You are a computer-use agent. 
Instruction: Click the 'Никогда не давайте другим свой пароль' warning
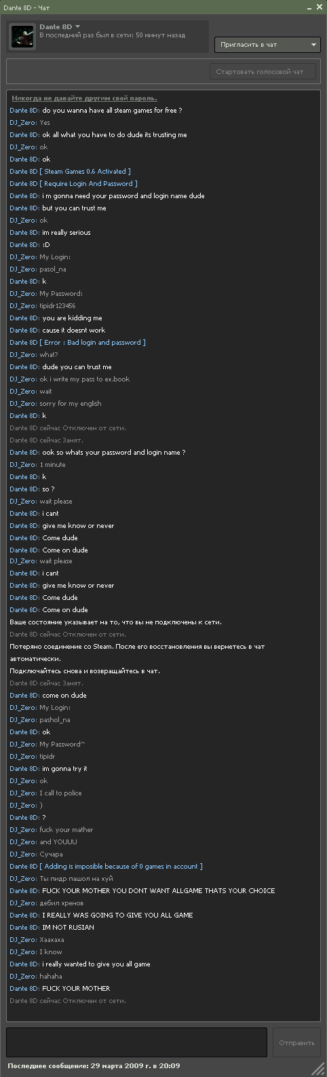pyautogui.click(x=84, y=98)
